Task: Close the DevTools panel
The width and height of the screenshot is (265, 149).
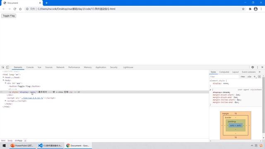Action: [262, 67]
